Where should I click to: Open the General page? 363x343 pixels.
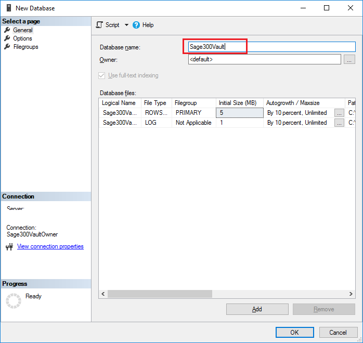coord(23,30)
